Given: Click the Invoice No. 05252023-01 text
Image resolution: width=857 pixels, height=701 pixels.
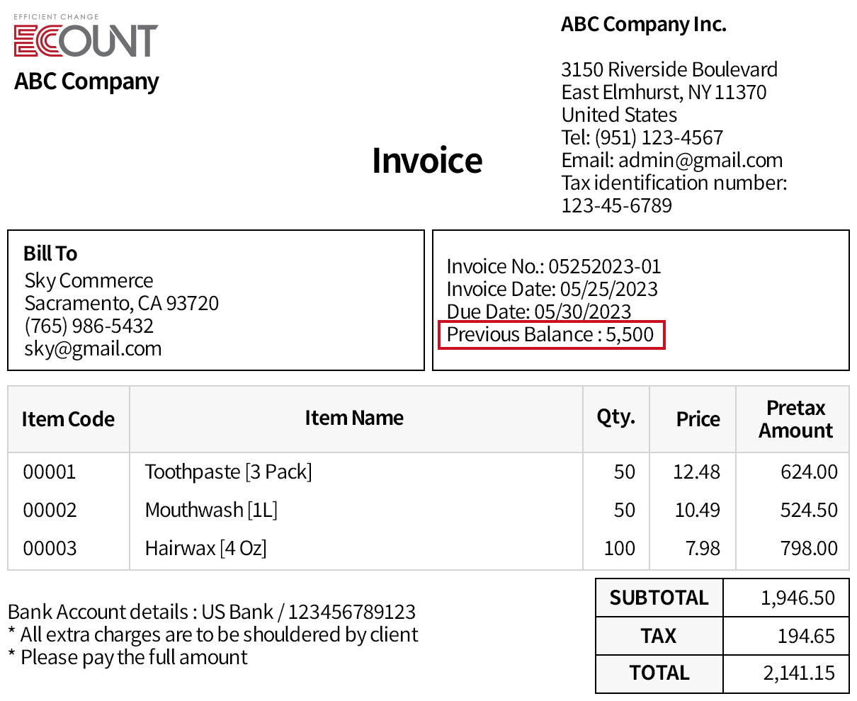Looking at the screenshot, I should pyautogui.click(x=553, y=266).
